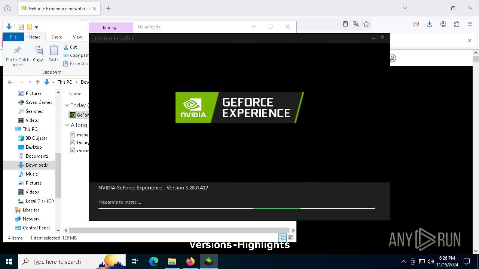Open Firefox from the taskbar

[190, 262]
